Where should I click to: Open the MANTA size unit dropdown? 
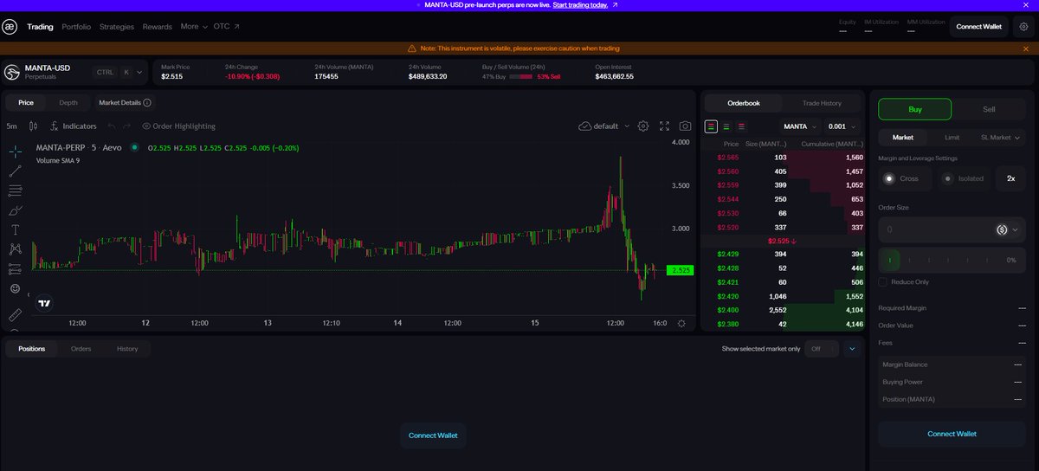tap(801, 126)
